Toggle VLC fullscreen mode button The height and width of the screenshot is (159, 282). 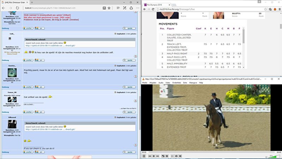tap(163, 156)
